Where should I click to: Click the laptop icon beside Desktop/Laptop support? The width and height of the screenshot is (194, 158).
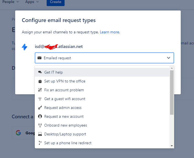point(40,134)
